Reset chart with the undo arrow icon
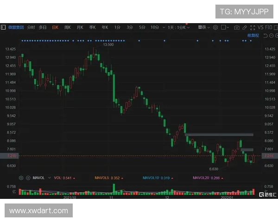Viewport: 278px width, 222px height. click(265, 36)
